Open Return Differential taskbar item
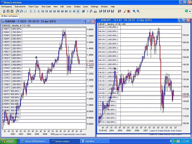The width and height of the screenshot is (192, 144). (35, 141)
